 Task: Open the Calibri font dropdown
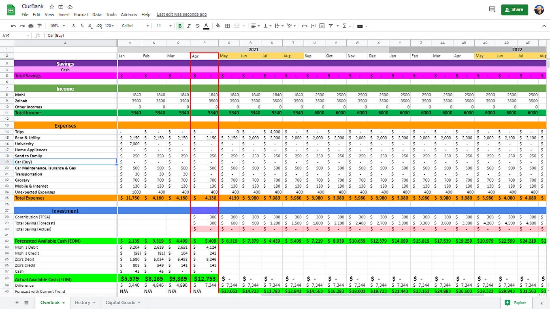pos(135,26)
